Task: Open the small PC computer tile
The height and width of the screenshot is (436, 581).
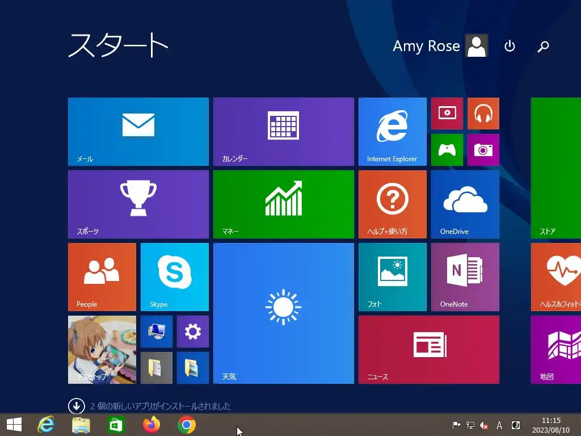Action: point(157,332)
